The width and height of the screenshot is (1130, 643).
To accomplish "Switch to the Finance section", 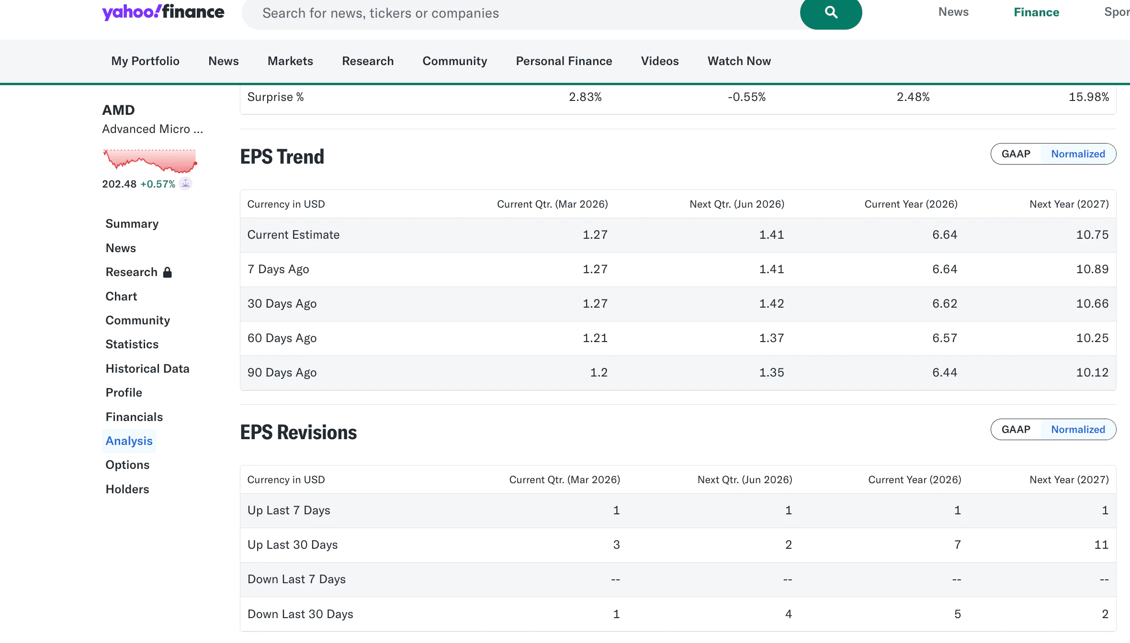I will [x=1036, y=11].
